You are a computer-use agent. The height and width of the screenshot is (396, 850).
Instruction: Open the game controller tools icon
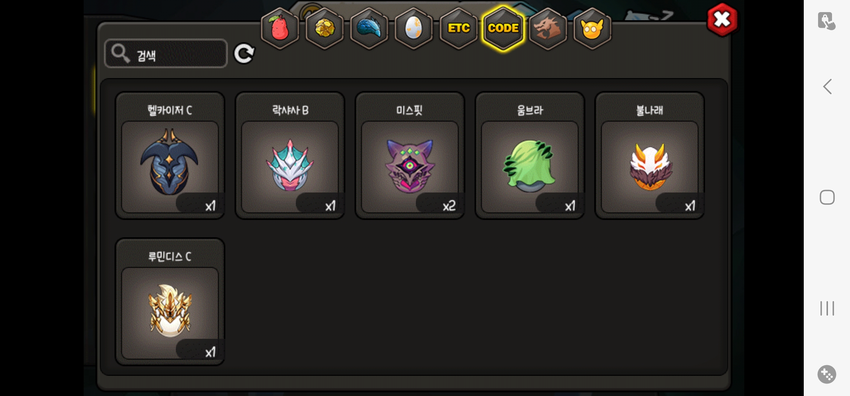point(827,374)
